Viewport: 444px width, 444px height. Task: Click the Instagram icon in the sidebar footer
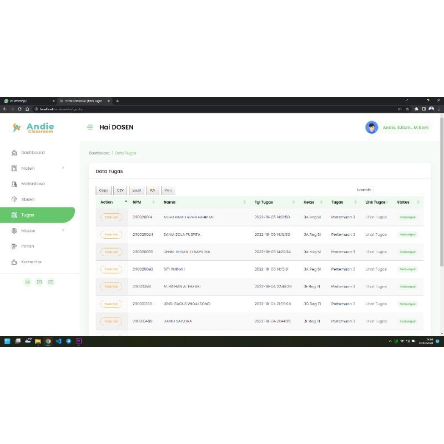point(27,282)
